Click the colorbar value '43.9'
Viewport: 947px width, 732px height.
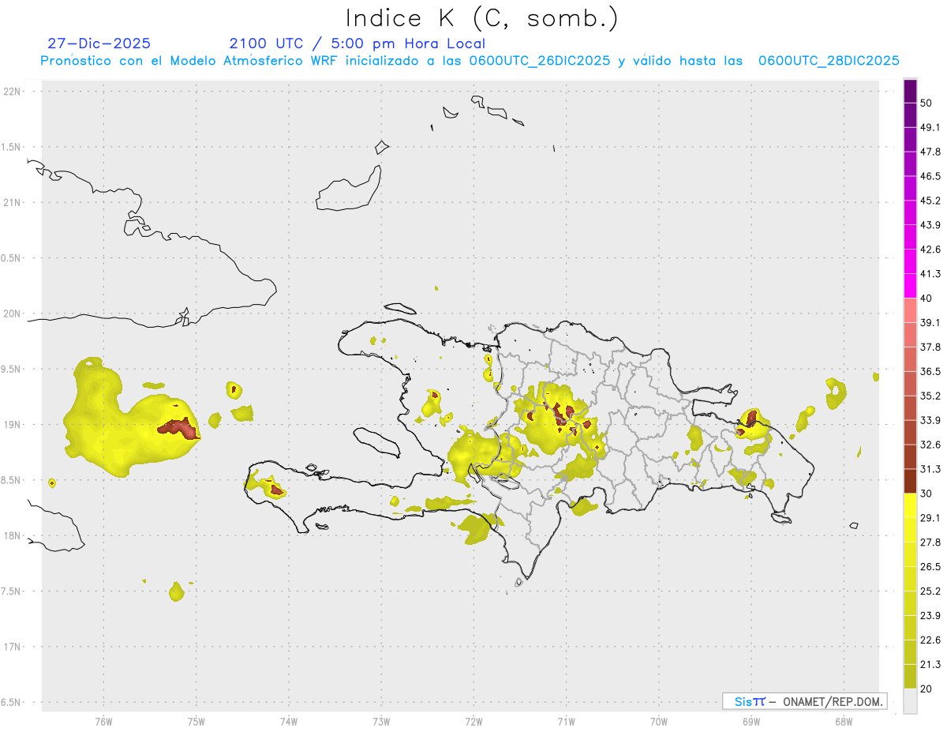[x=930, y=225]
